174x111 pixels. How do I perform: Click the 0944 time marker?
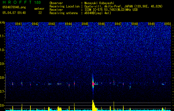point(68,24)
